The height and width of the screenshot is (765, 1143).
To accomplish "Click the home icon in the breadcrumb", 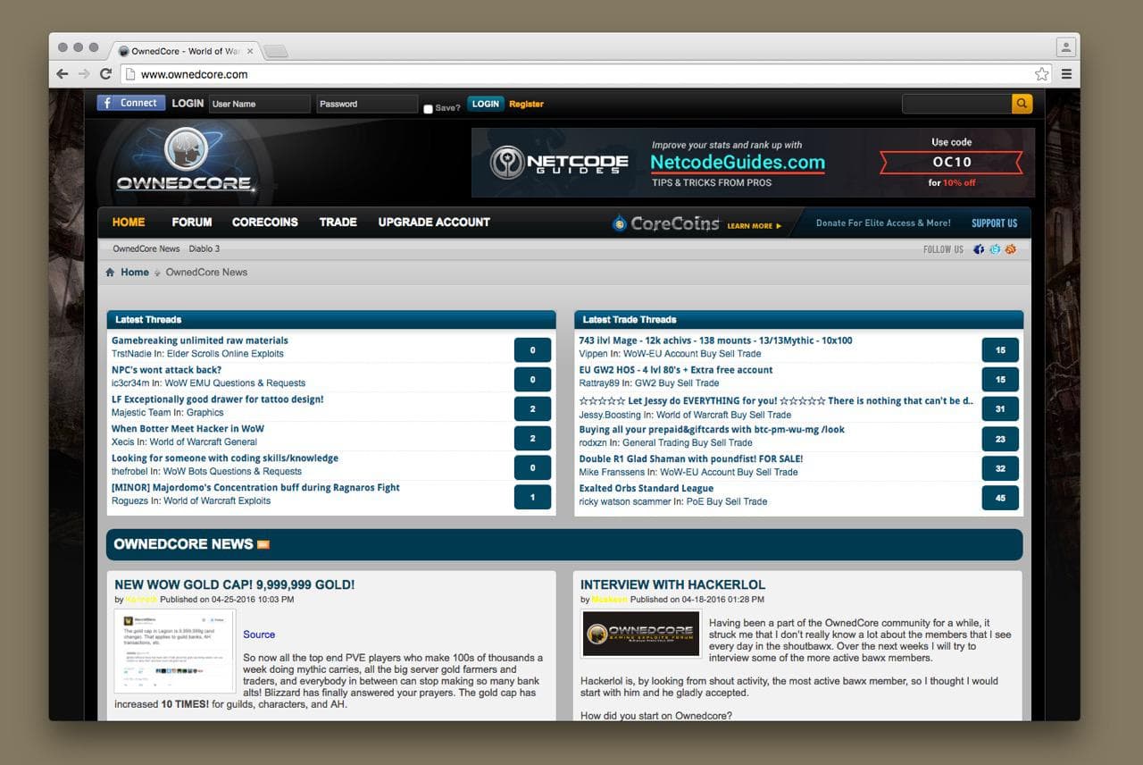I will 110,273.
